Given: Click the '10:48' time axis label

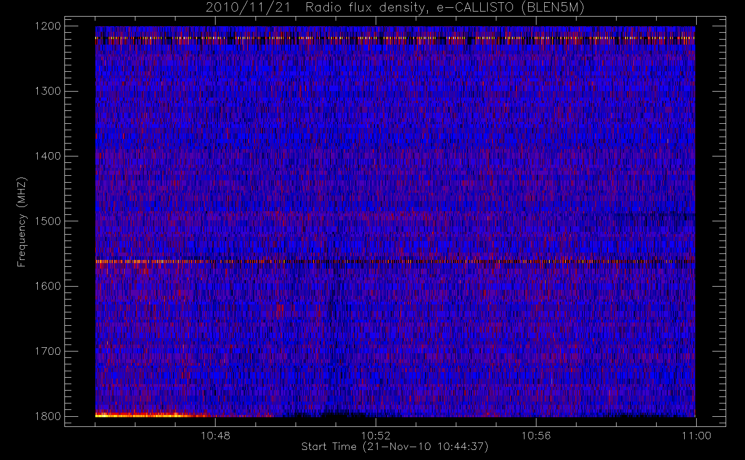Looking at the screenshot, I should [x=215, y=436].
